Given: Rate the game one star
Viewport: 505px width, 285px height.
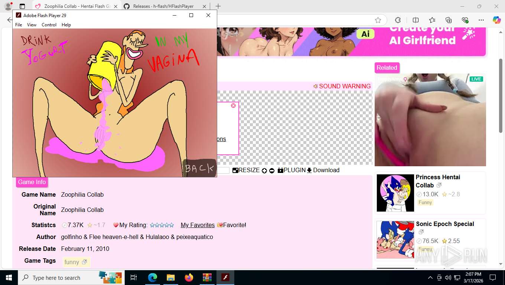Looking at the screenshot, I should pyautogui.click(x=152, y=225).
